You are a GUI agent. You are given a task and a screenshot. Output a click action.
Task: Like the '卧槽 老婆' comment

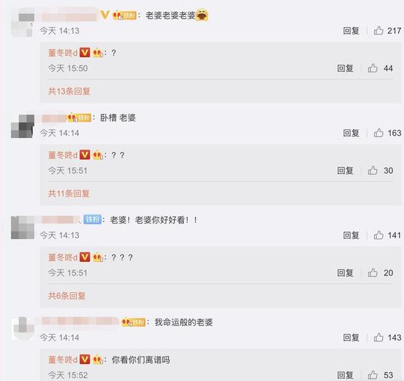(379, 133)
